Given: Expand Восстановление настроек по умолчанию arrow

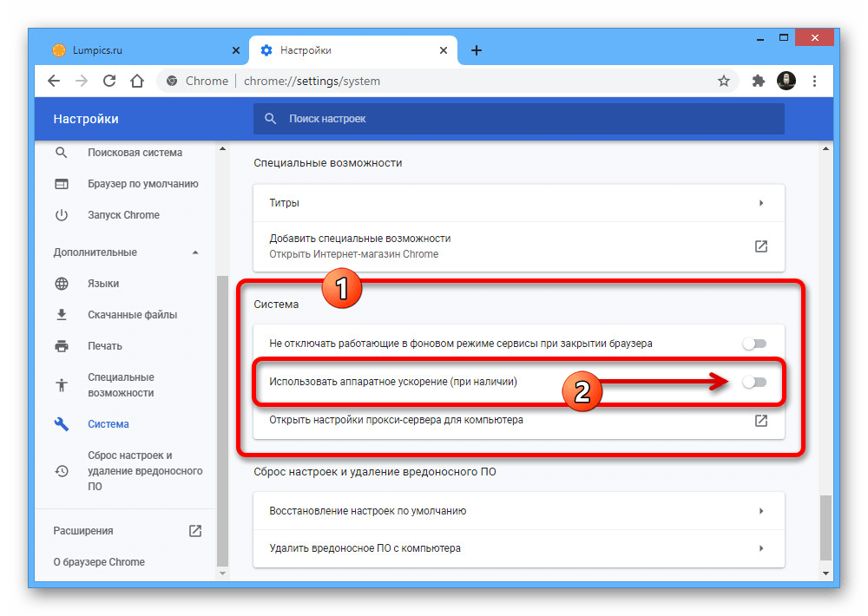Looking at the screenshot, I should [x=761, y=511].
